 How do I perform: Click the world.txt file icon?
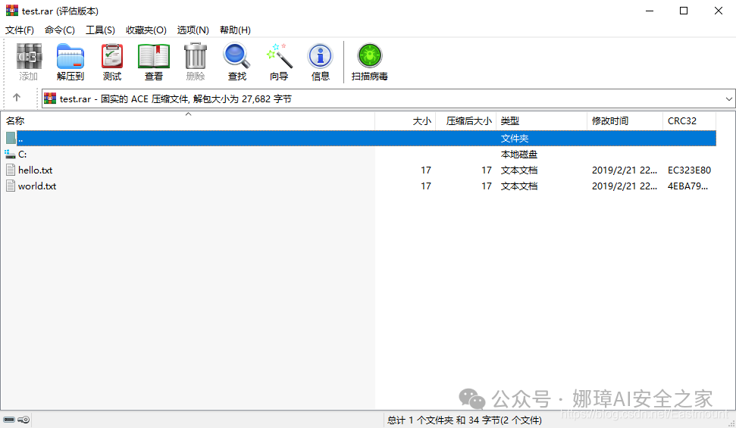coord(11,186)
